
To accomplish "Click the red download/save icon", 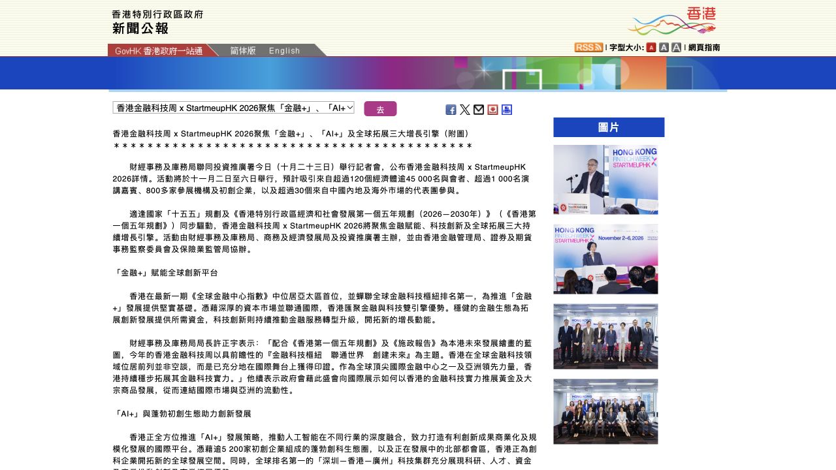I will 492,110.
